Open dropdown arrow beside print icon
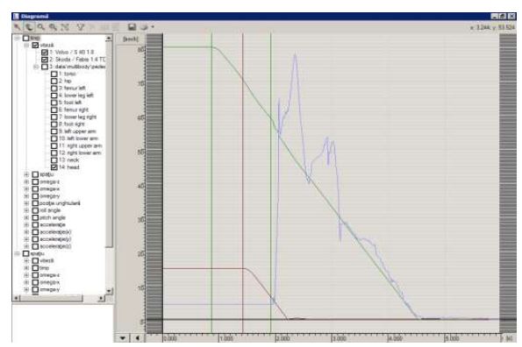The height and width of the screenshot is (347, 522). pos(153,27)
